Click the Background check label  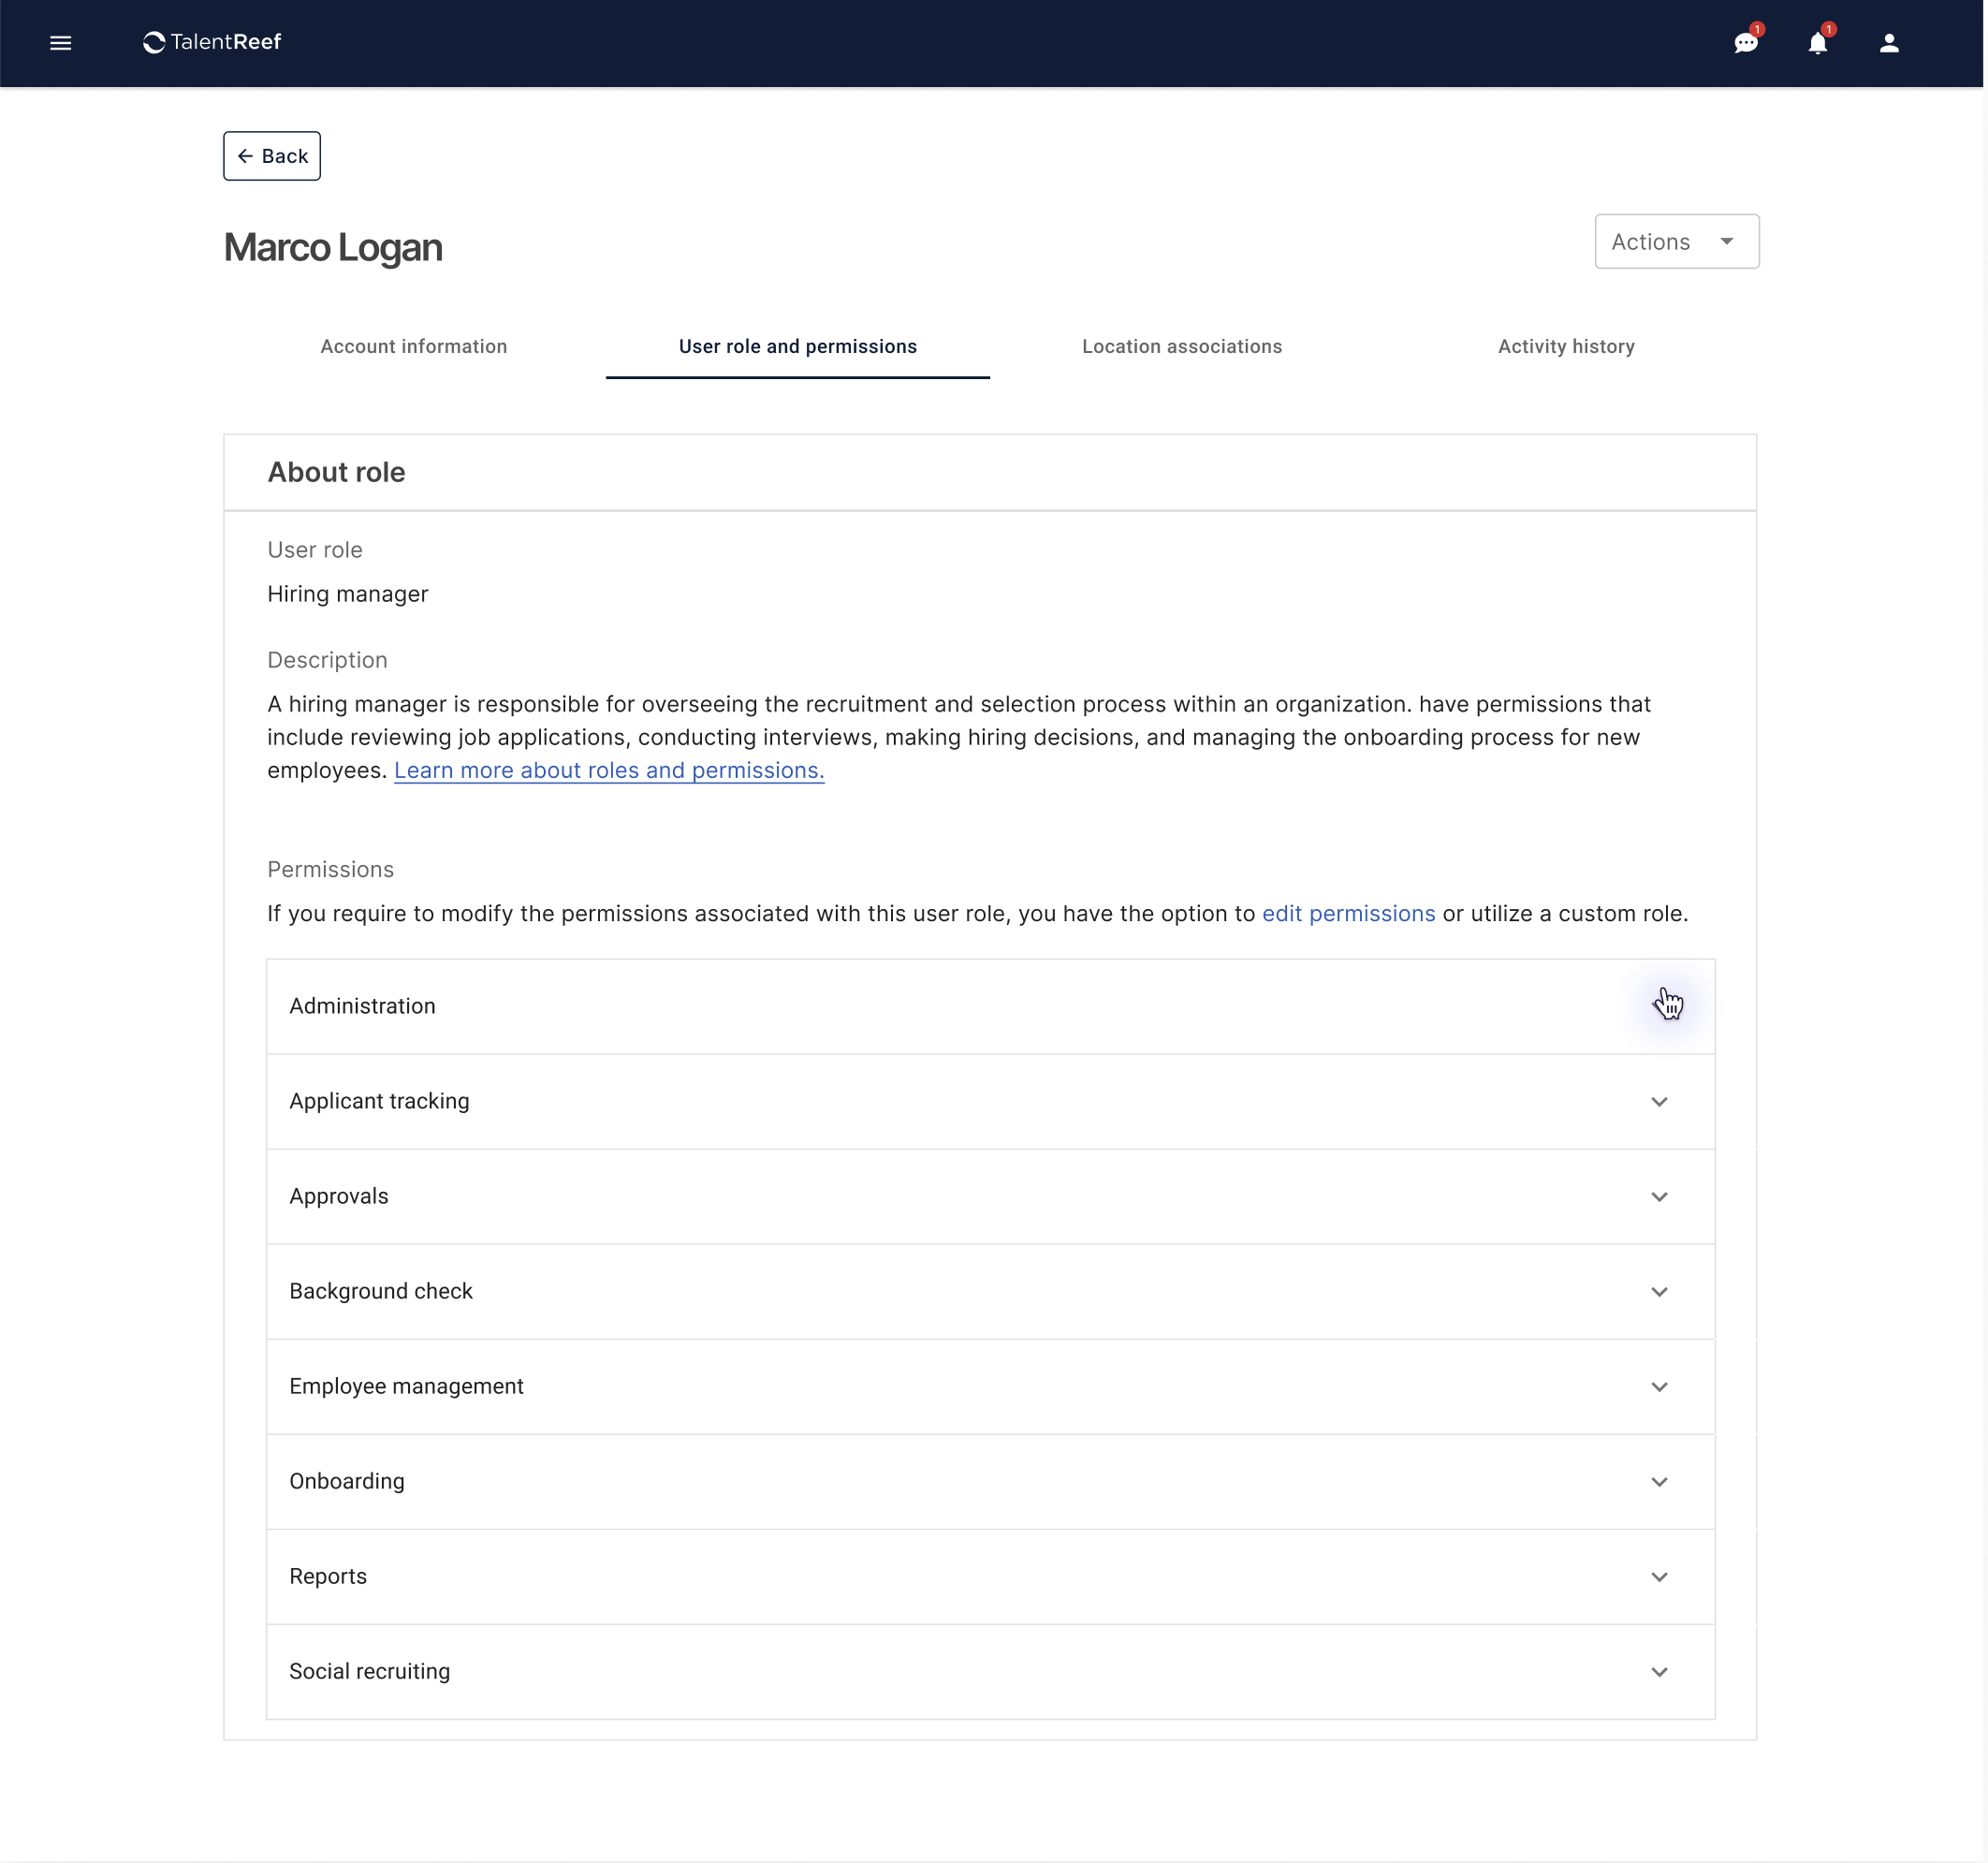381,1291
